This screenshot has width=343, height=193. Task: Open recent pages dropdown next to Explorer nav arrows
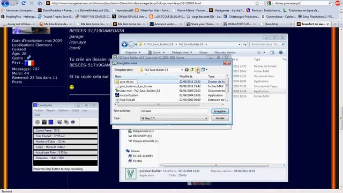point(136,44)
